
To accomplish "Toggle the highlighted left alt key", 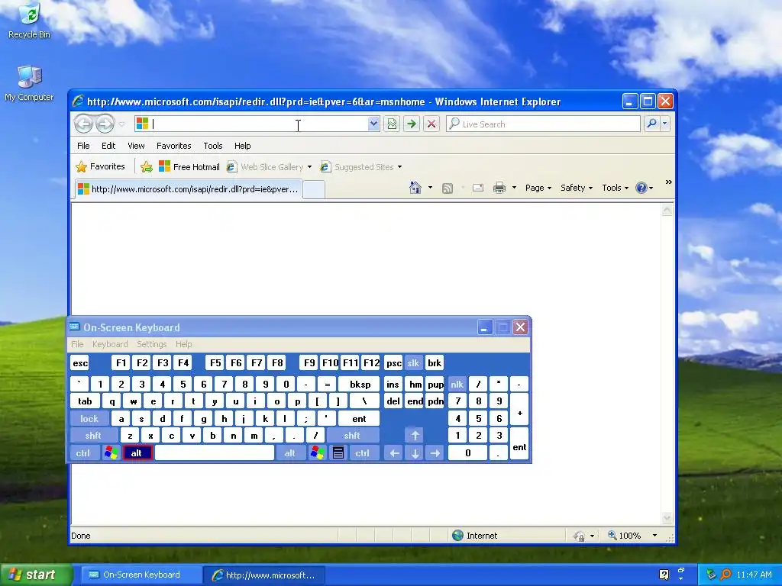I will click(x=137, y=453).
